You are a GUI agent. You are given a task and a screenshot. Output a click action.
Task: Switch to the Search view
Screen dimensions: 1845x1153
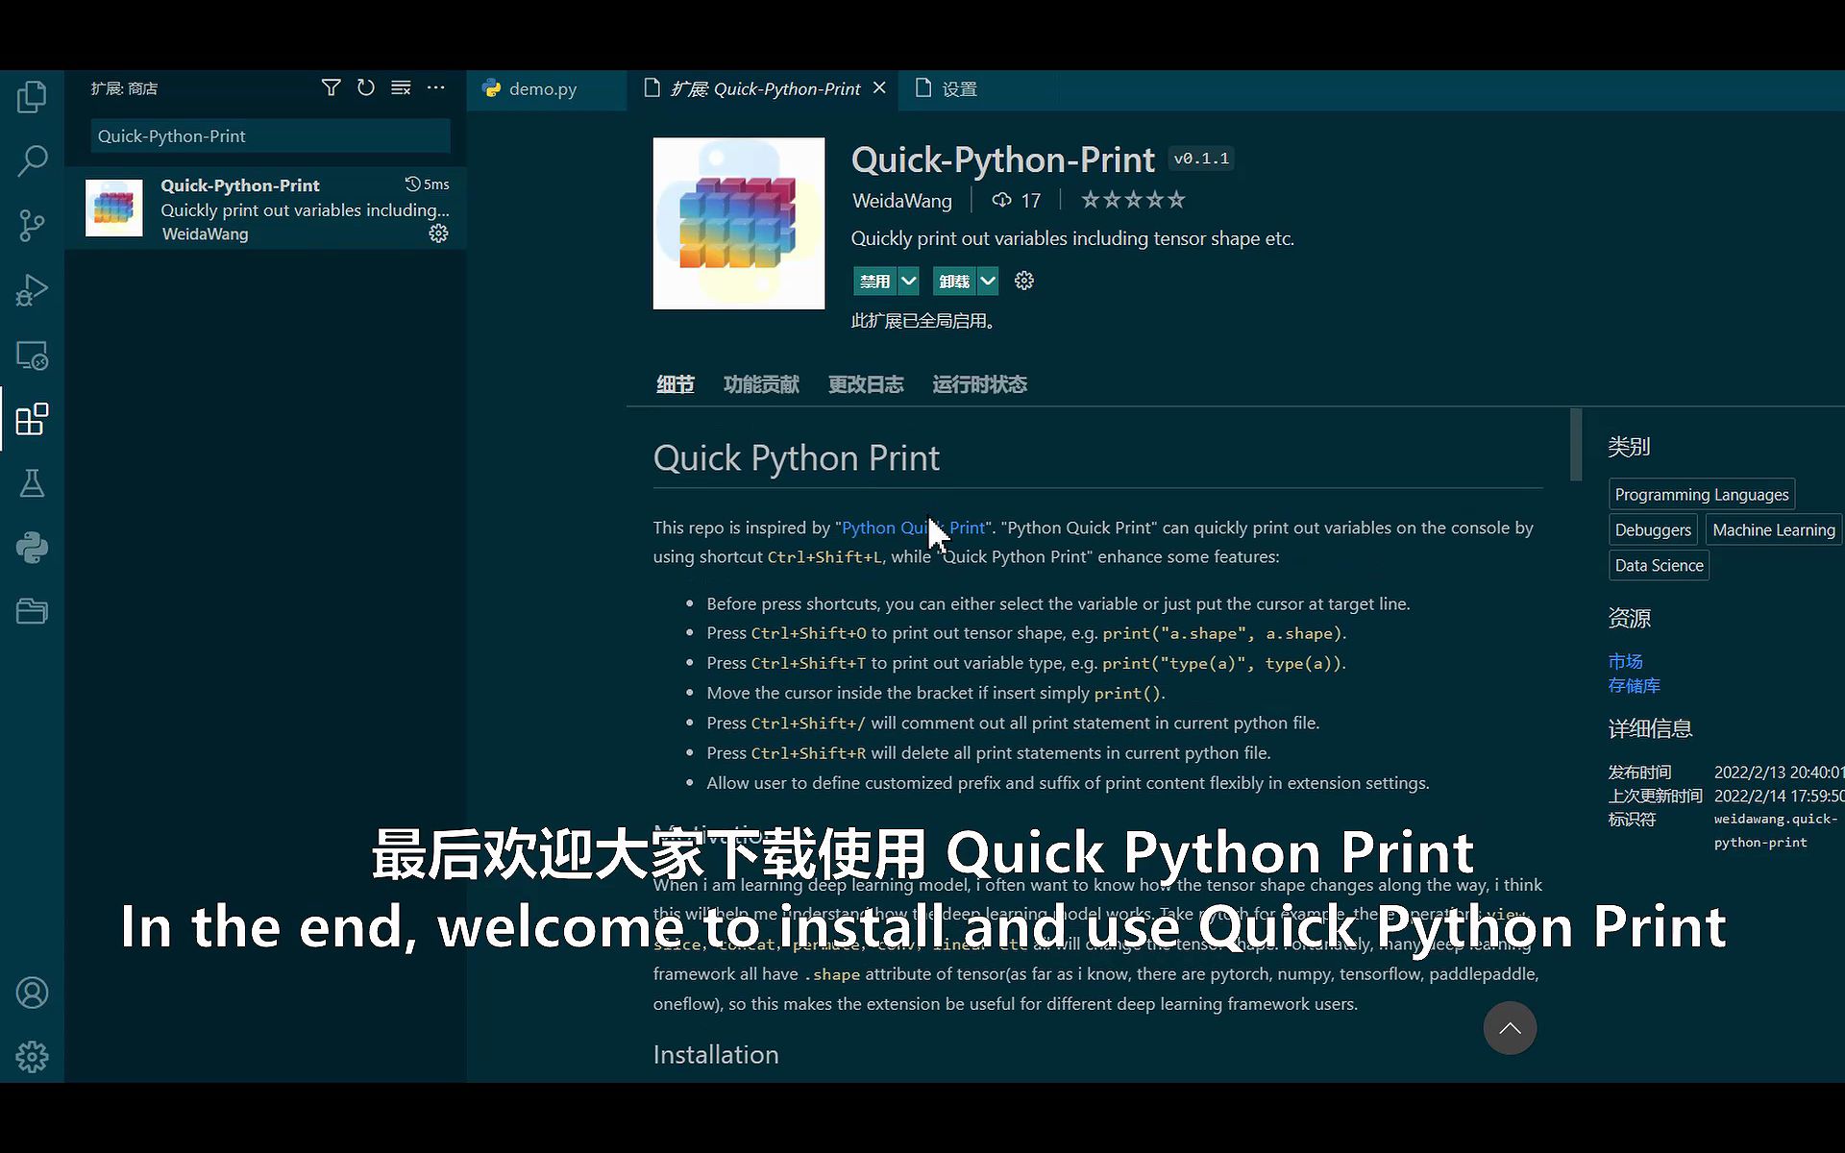coord(33,160)
